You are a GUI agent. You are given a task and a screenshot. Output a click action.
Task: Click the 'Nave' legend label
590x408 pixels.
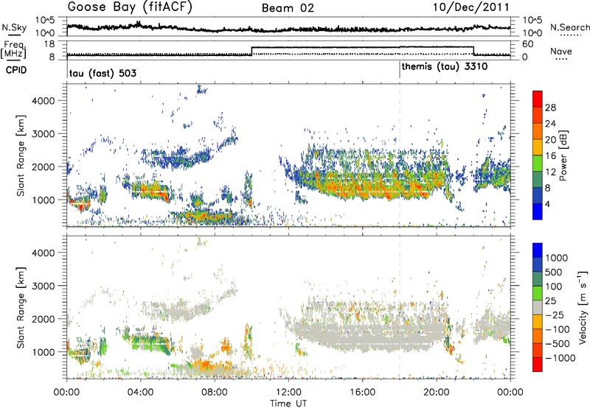[x=561, y=52]
